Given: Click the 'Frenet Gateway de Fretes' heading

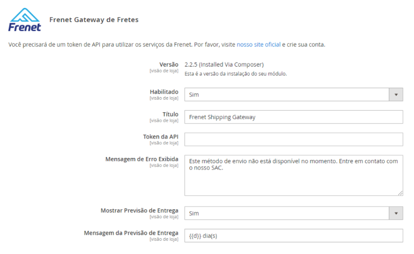Looking at the screenshot, I should [x=94, y=20].
